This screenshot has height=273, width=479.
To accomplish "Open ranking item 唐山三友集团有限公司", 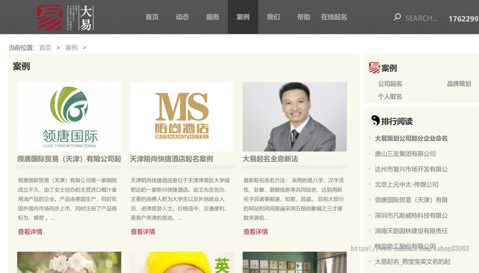I will 405,153.
